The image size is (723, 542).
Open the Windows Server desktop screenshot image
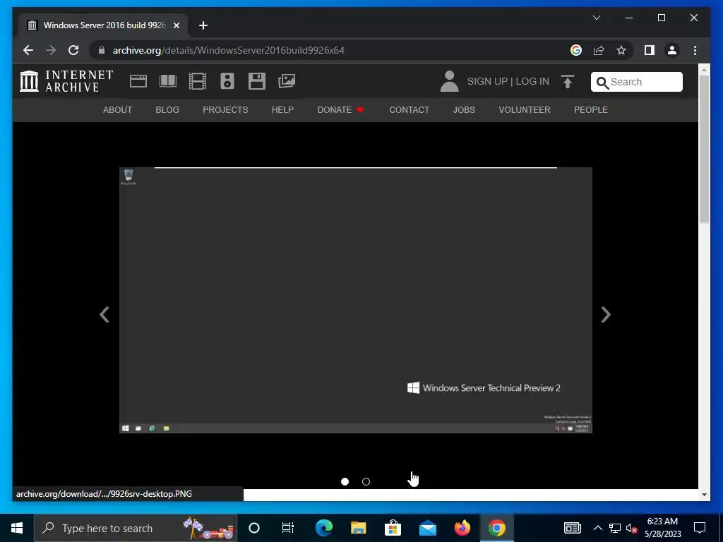coord(356,300)
